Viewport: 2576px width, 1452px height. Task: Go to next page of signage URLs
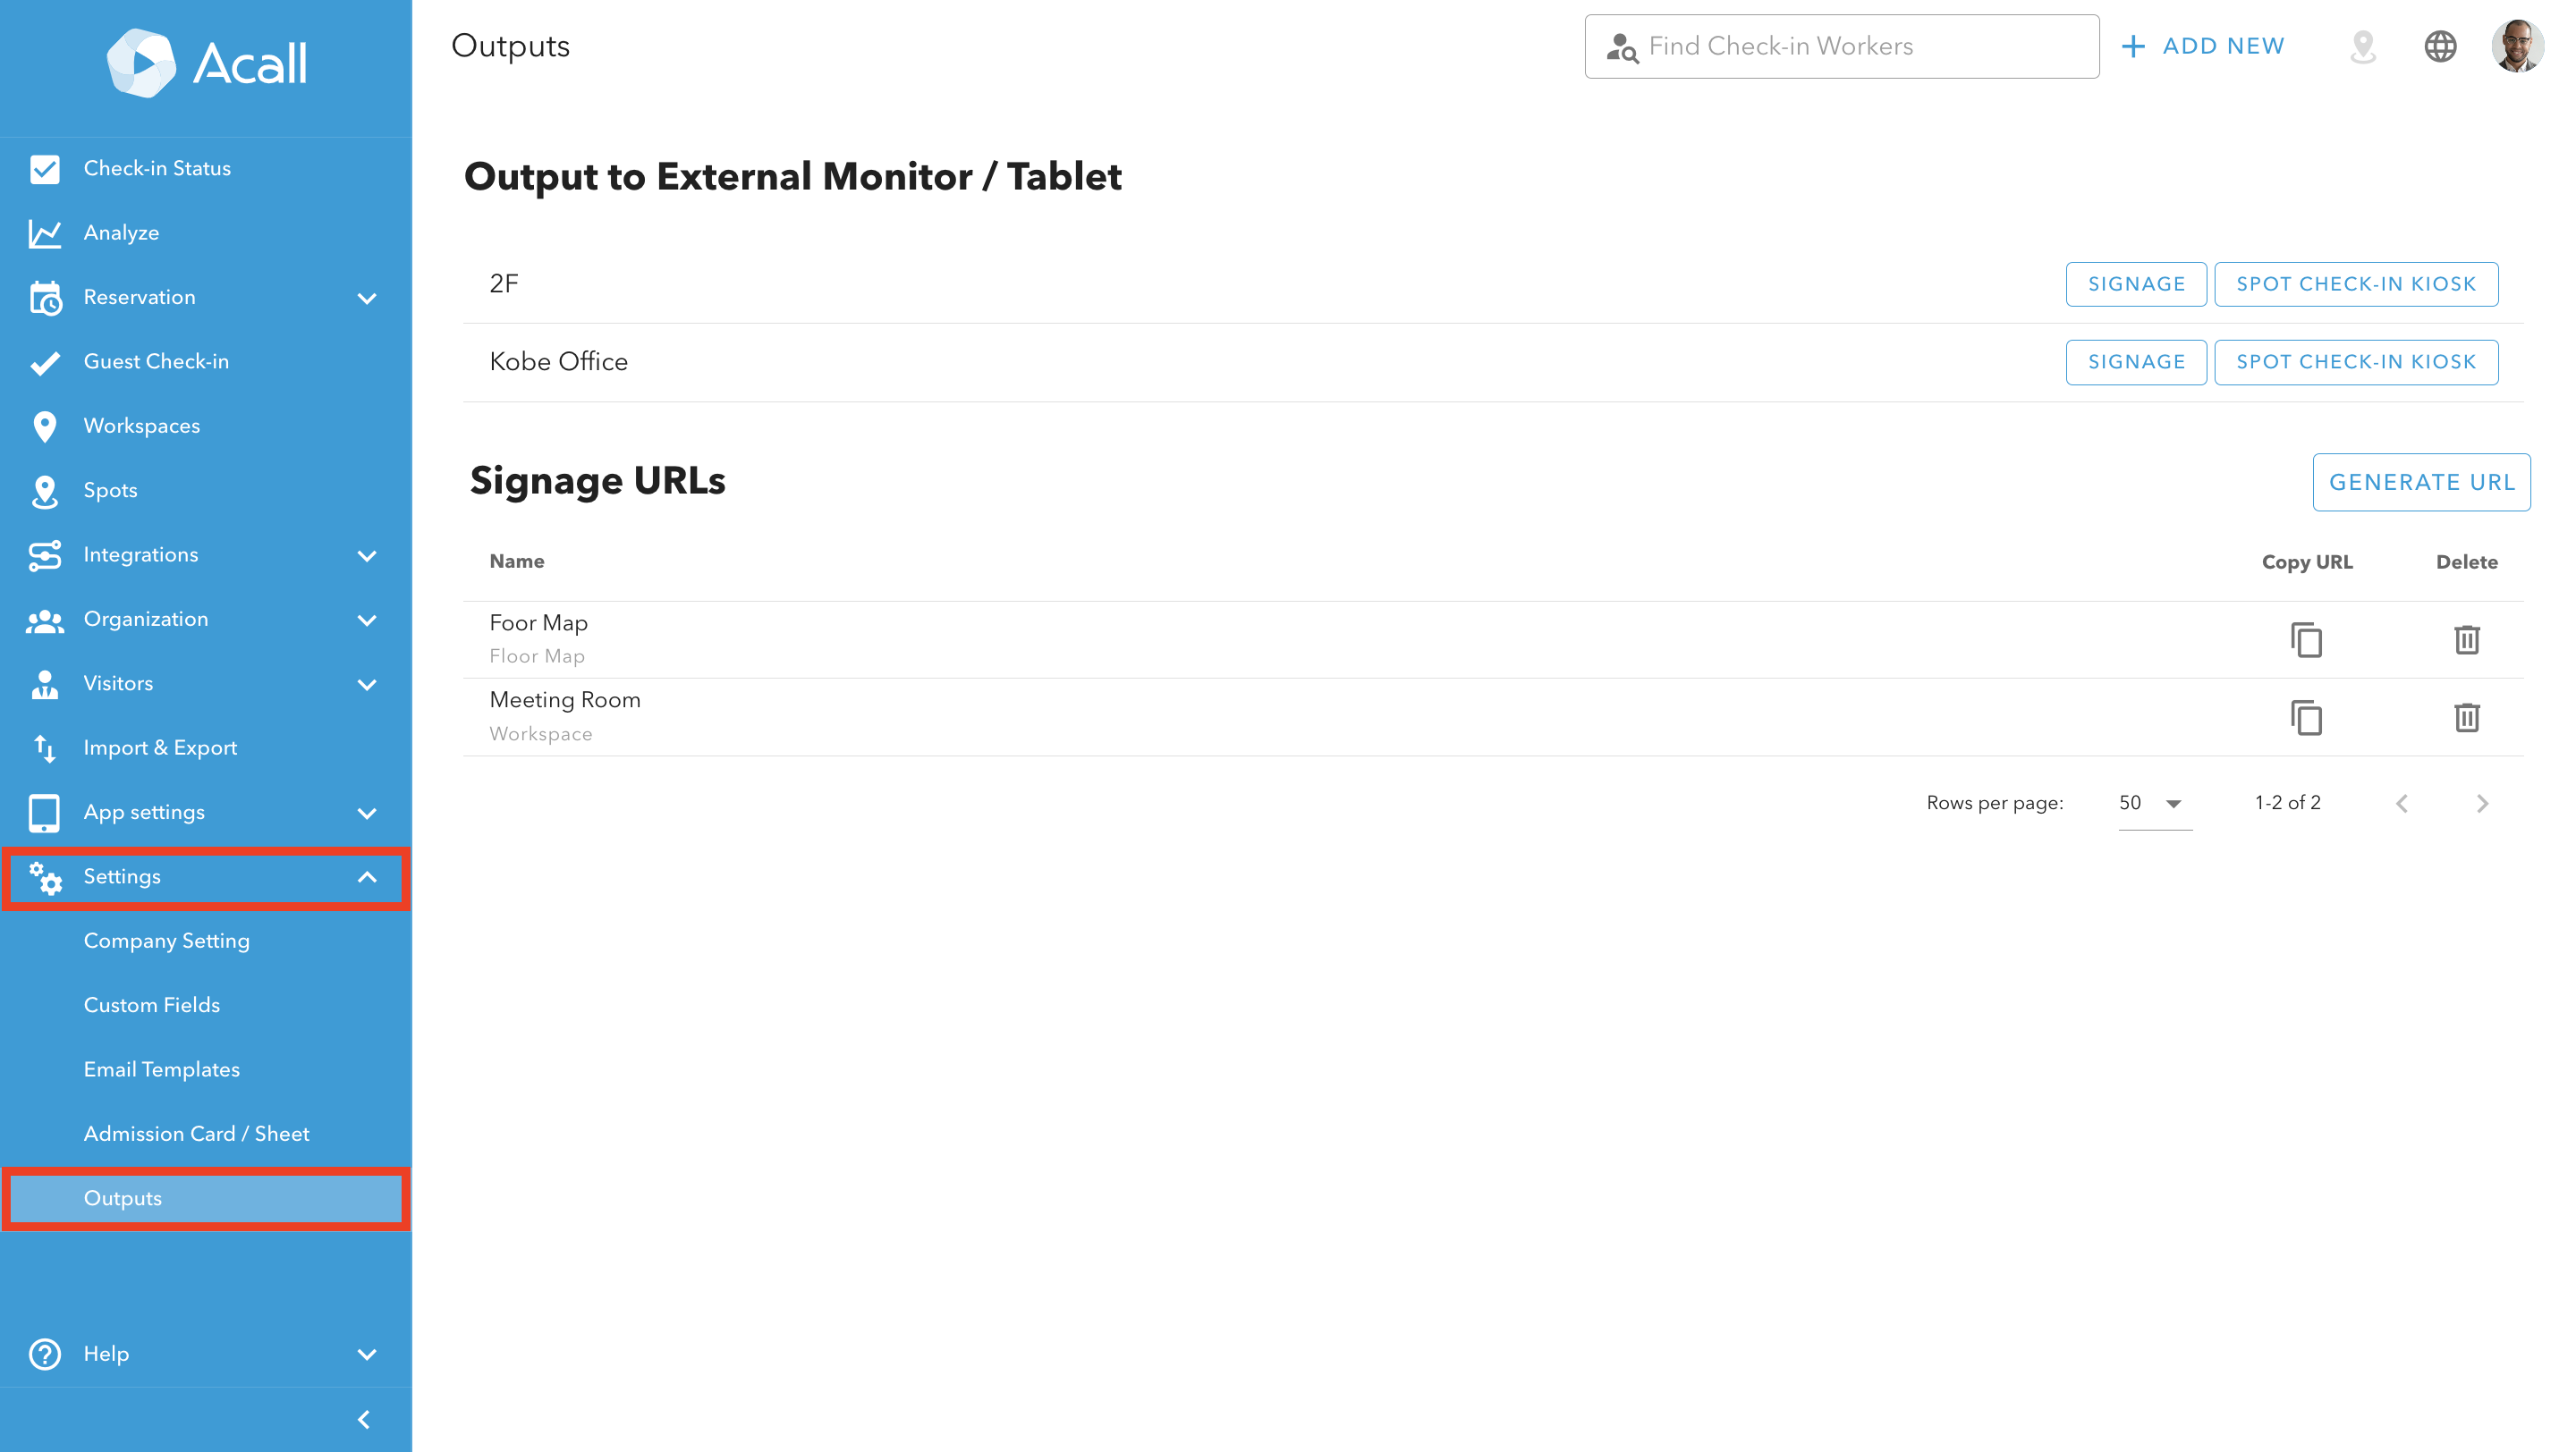point(2482,804)
